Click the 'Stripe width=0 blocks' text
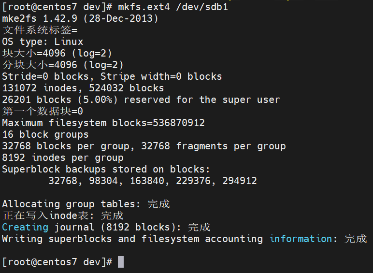Viewport: 373px width, 273px height. [161, 76]
